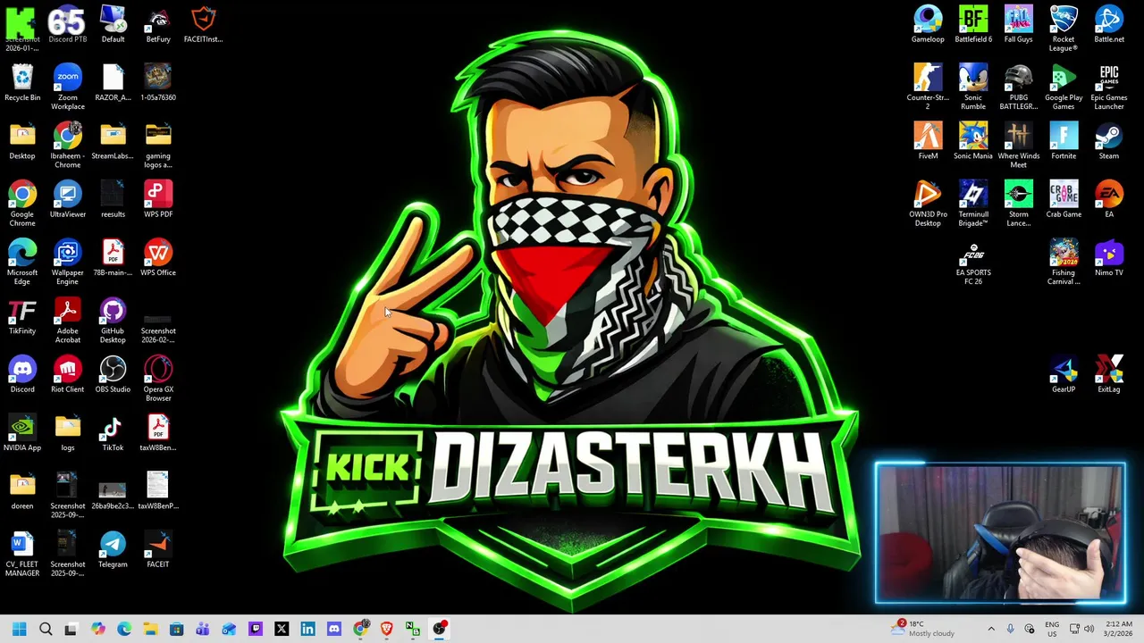Image resolution: width=1144 pixels, height=643 pixels.
Task: Open GearUP desktop shortcut
Action: click(1064, 373)
